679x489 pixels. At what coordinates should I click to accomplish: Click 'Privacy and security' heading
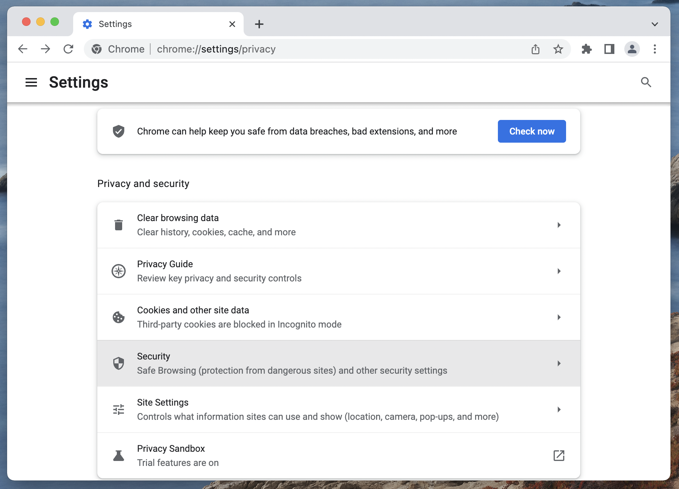pyautogui.click(x=143, y=183)
